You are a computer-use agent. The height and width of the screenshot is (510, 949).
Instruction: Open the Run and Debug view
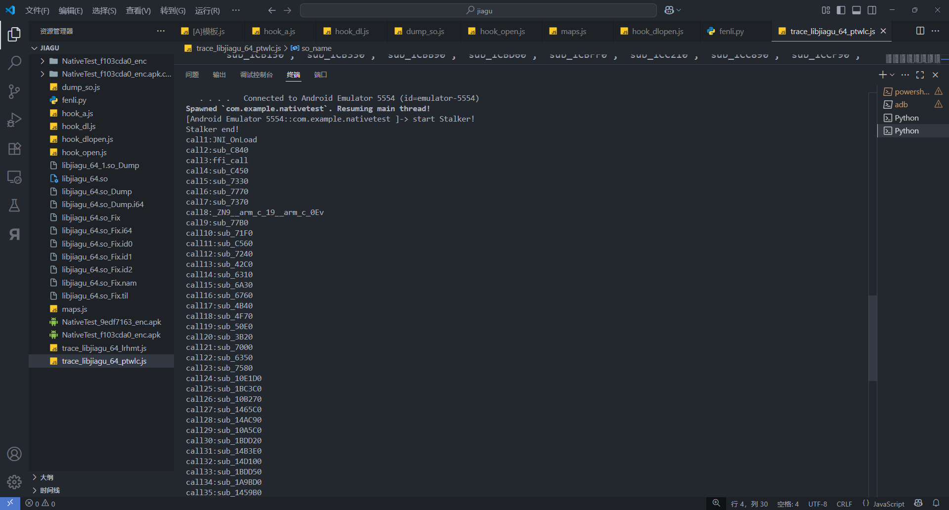[x=14, y=120]
